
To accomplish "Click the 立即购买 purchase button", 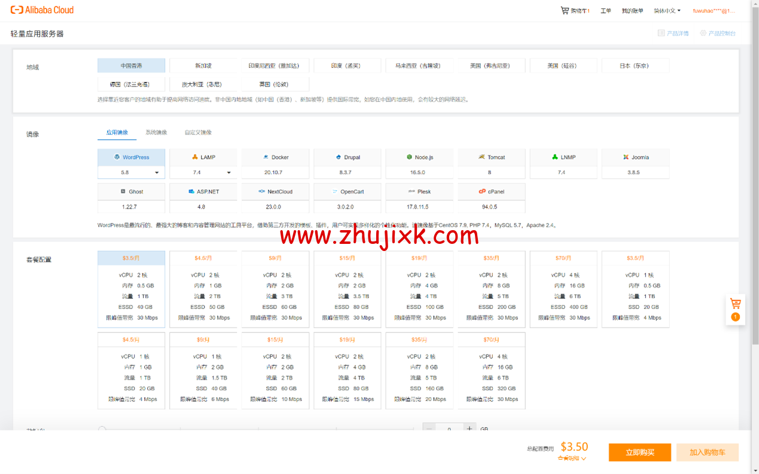I will pos(639,452).
